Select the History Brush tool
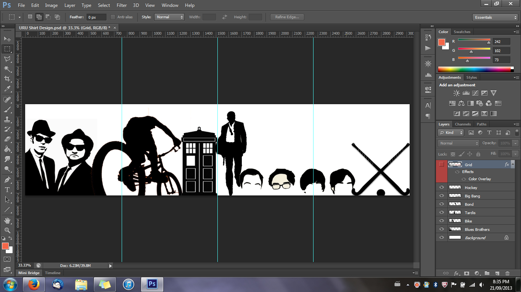Image resolution: width=521 pixels, height=292 pixels. pos(7,129)
